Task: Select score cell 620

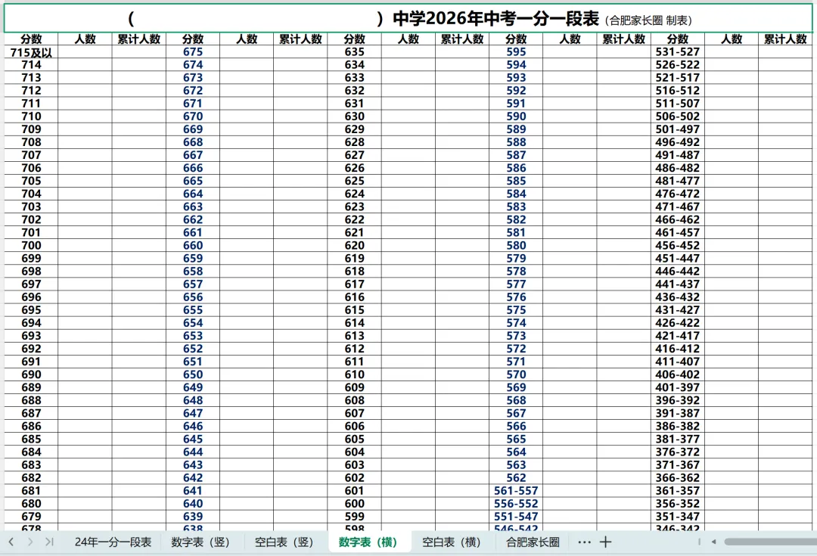Action: [354, 245]
